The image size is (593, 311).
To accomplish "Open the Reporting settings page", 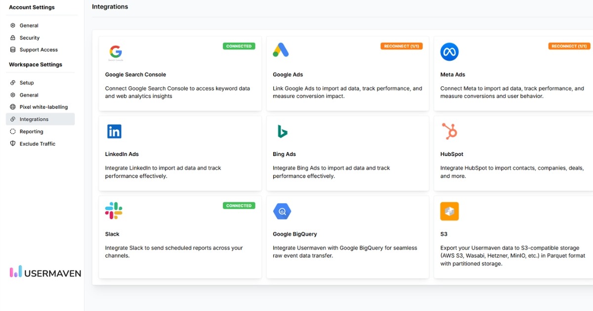I will pyautogui.click(x=32, y=131).
